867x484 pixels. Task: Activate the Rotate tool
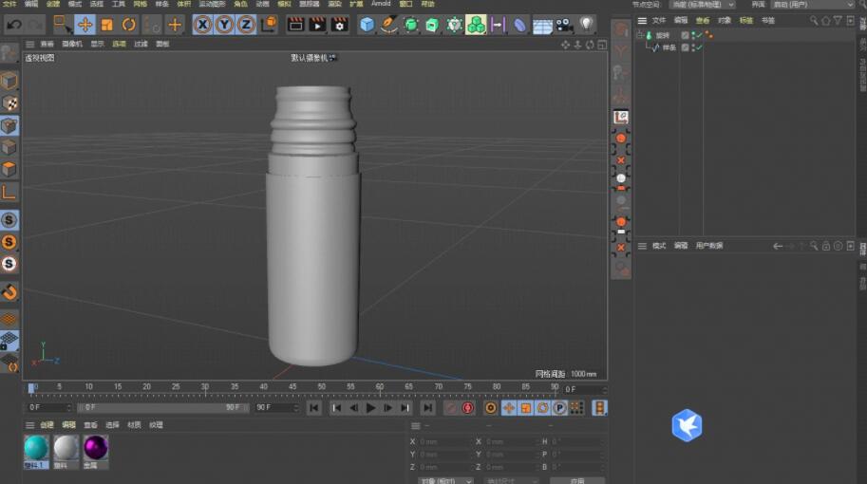point(129,25)
